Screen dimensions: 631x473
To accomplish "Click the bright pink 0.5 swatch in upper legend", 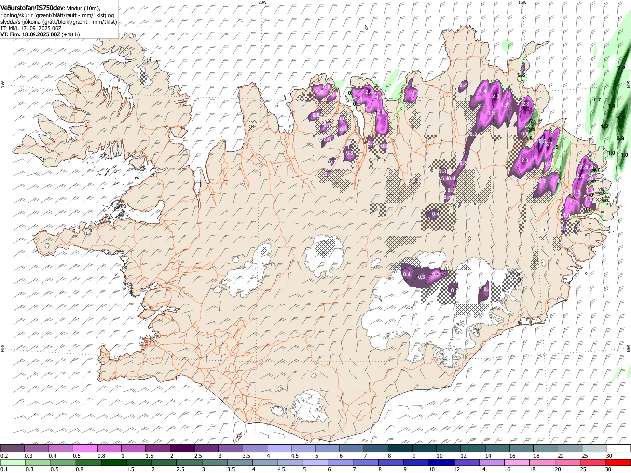I will tap(85, 449).
